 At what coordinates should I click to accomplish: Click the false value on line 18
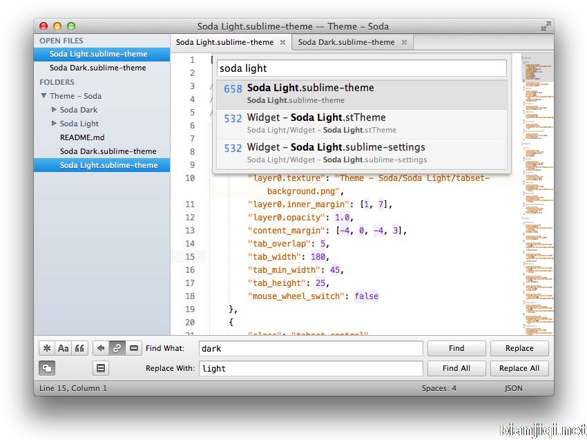367,296
